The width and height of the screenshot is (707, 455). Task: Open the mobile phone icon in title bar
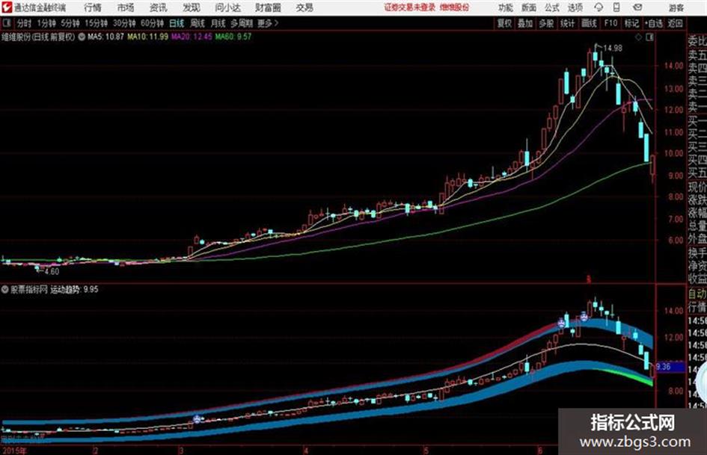click(x=616, y=7)
